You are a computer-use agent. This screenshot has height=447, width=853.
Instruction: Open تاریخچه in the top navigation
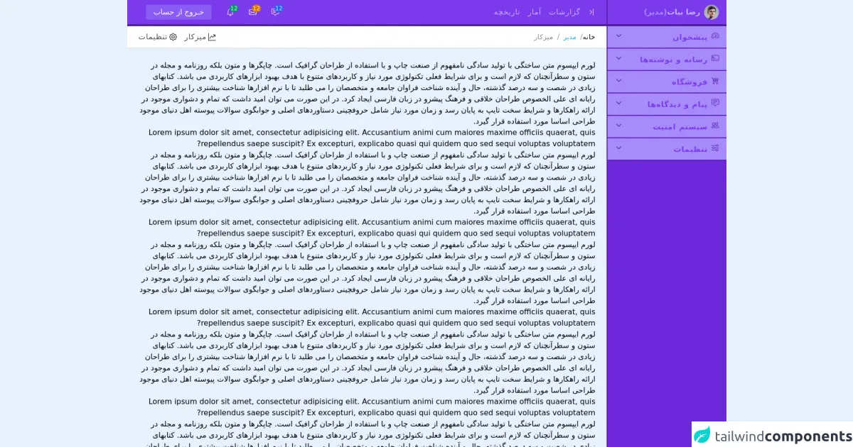point(507,12)
